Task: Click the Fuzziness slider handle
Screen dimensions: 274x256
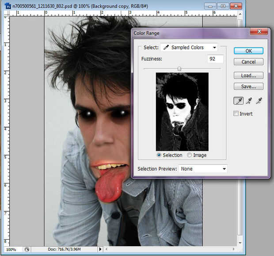Action: point(179,69)
